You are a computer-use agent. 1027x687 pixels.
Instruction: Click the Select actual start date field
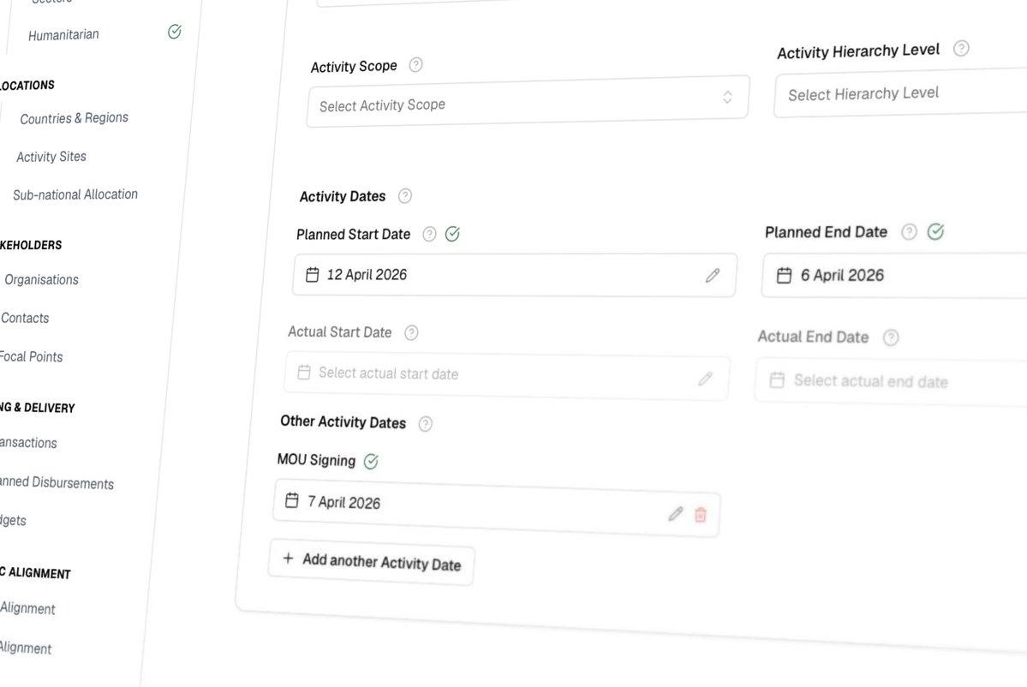pyautogui.click(x=507, y=376)
